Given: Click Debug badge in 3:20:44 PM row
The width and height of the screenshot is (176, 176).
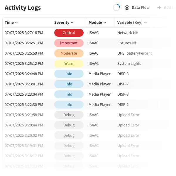Looking at the screenshot, I should tap(69, 125).
